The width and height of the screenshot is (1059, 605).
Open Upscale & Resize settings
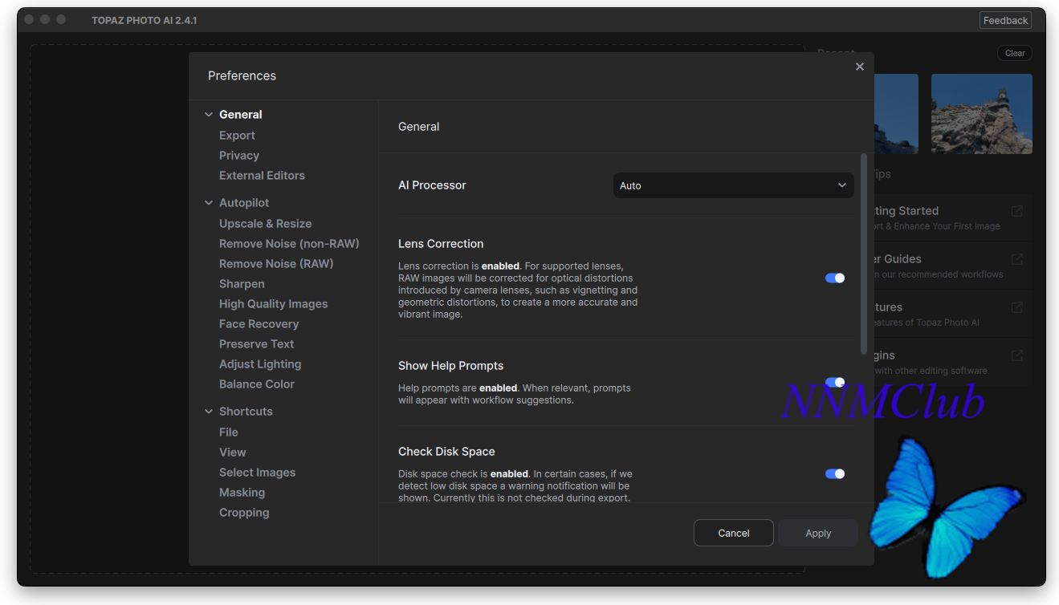(x=265, y=224)
